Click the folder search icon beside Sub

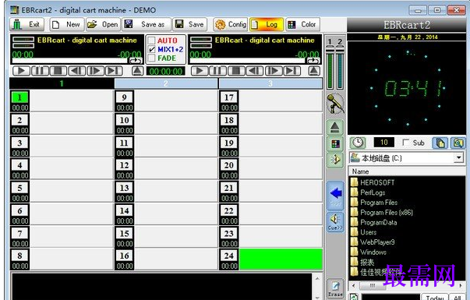458,143
